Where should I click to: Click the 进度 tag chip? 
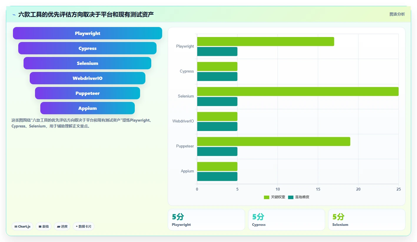pyautogui.click(x=62, y=226)
